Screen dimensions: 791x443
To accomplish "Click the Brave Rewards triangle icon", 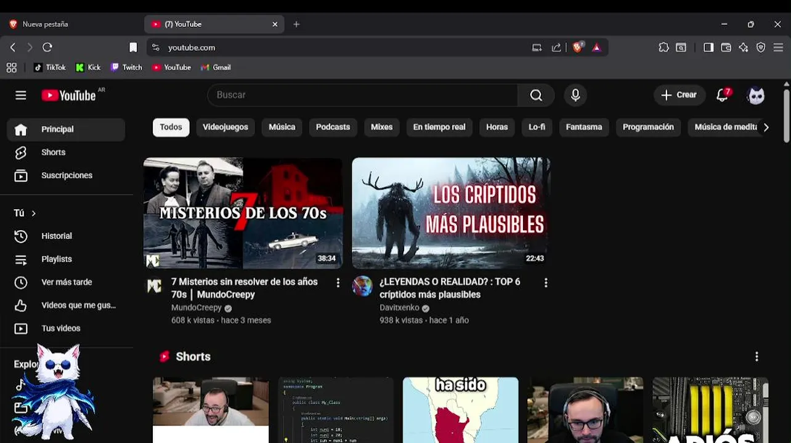I will [596, 47].
